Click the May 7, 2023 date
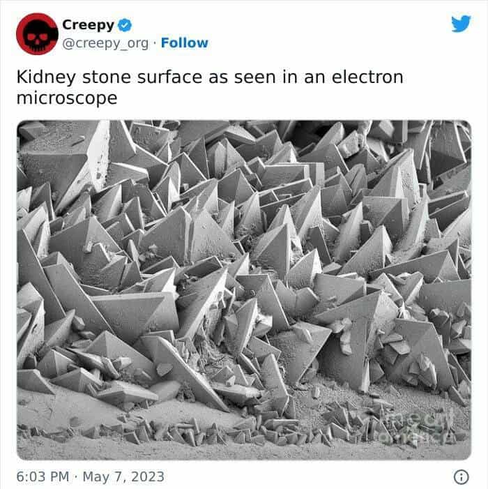The image size is (488, 489). coord(123,476)
